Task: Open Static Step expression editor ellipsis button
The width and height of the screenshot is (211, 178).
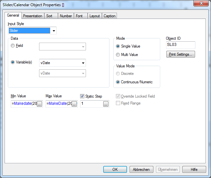Action: click(106, 104)
